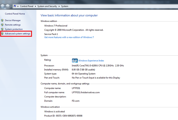Click the Forward navigation arrow button

pos(8,6)
